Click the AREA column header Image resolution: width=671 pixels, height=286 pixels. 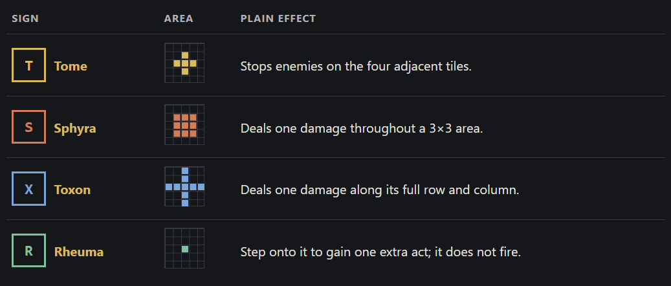coord(179,19)
